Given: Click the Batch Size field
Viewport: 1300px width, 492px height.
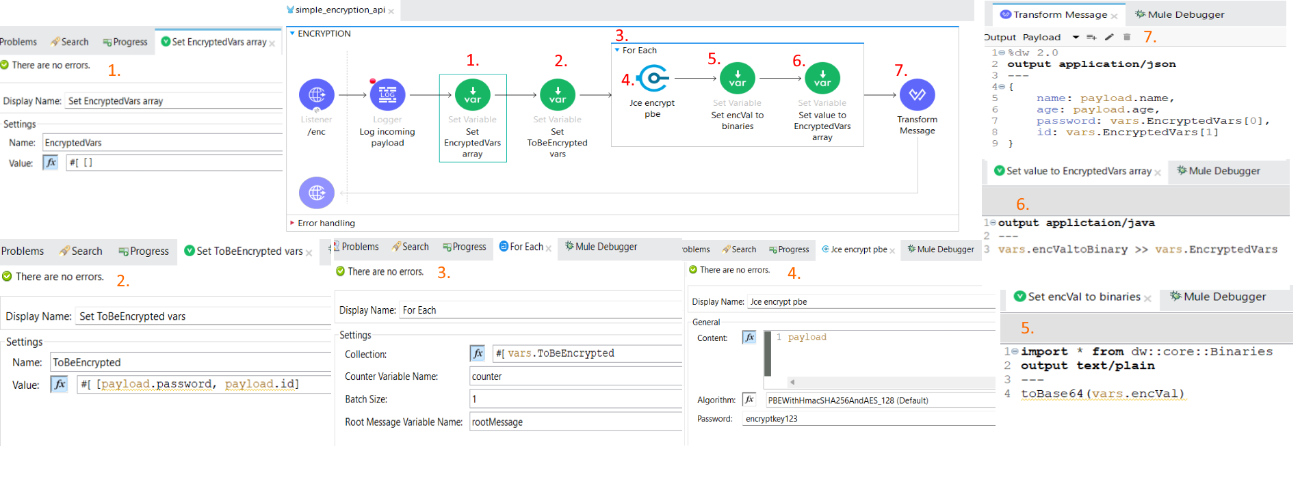Looking at the screenshot, I should pos(575,399).
